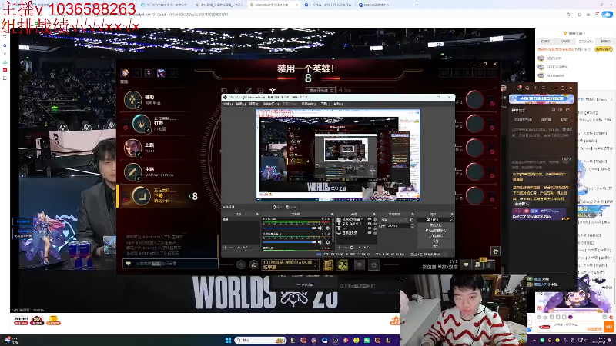Open second mixer channel gear settings
The image size is (616, 346).
pyautogui.click(x=328, y=242)
